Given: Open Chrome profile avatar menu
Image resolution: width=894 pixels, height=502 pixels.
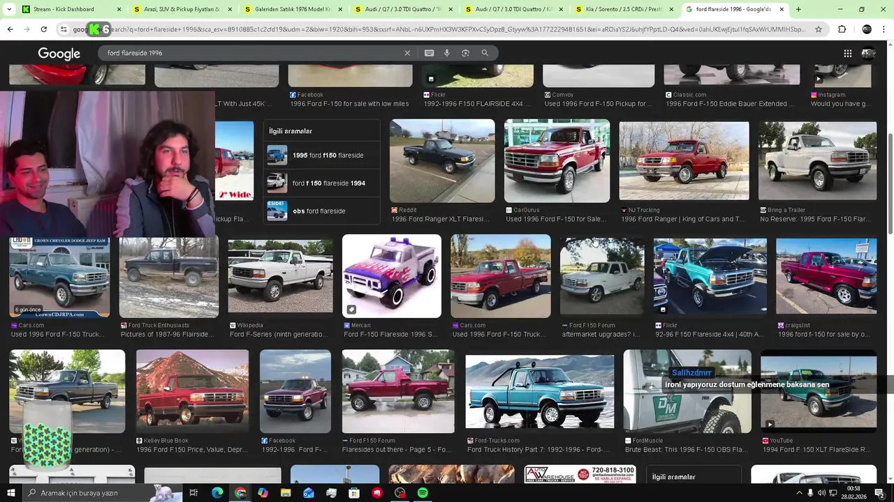Looking at the screenshot, I should (x=867, y=29).
